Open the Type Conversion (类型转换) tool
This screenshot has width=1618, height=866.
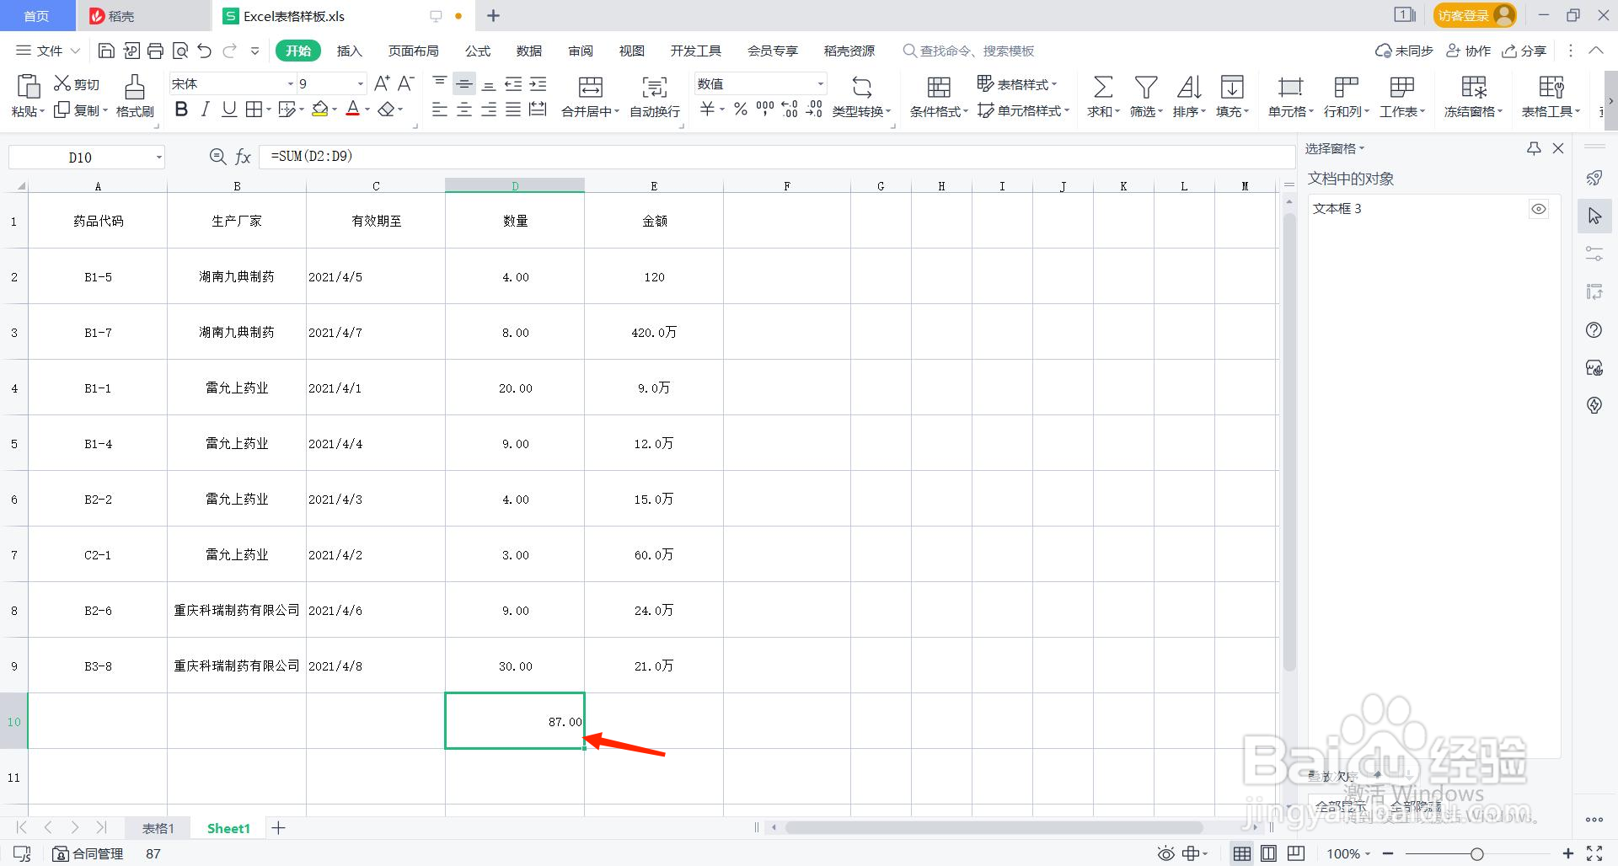click(x=861, y=96)
